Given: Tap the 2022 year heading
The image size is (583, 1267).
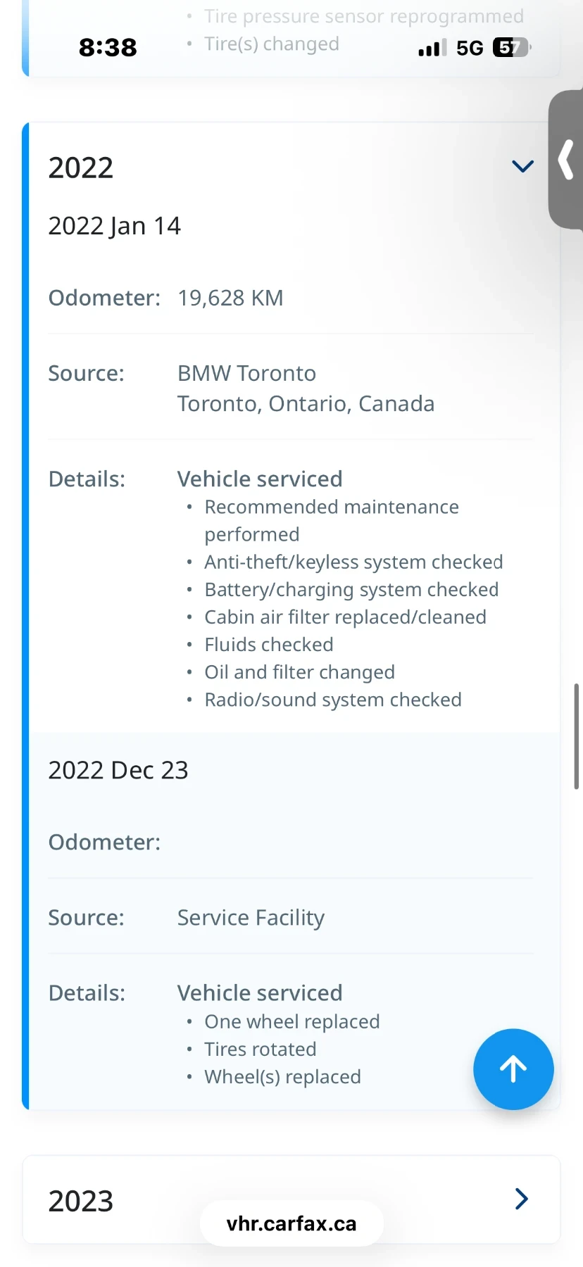Looking at the screenshot, I should pyautogui.click(x=81, y=168).
